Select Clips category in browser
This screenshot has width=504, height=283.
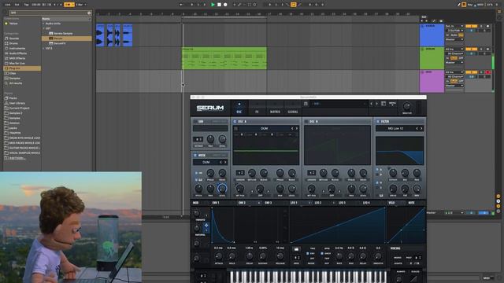pos(13,73)
